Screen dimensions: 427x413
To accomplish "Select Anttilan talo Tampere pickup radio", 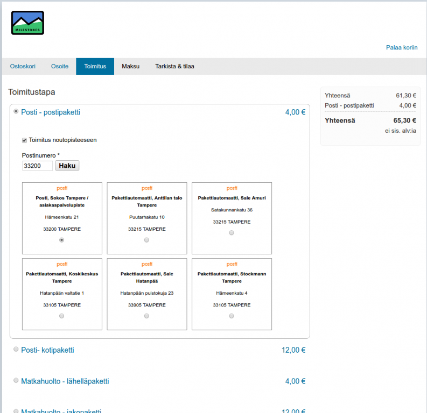I will pyautogui.click(x=146, y=240).
